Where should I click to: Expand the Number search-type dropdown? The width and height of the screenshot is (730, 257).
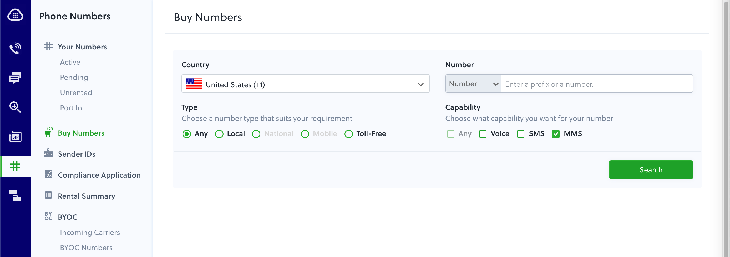tap(473, 84)
